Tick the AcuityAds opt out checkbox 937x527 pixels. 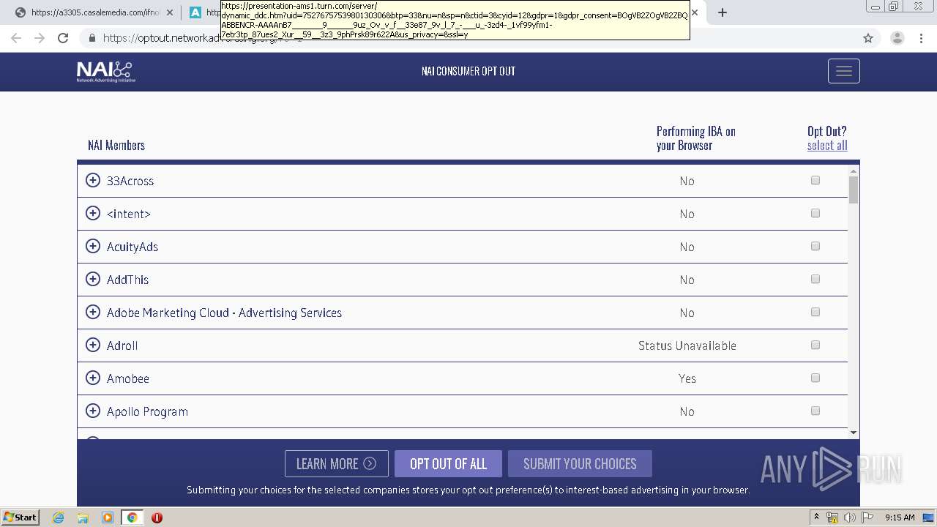[815, 246]
